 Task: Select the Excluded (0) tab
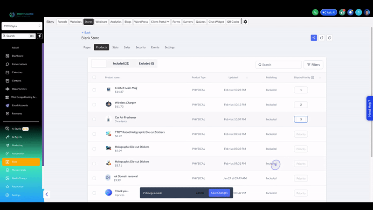pyautogui.click(x=146, y=63)
